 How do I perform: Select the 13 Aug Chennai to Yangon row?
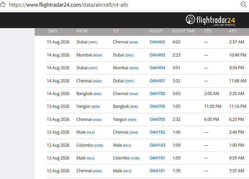[x=148, y=119]
